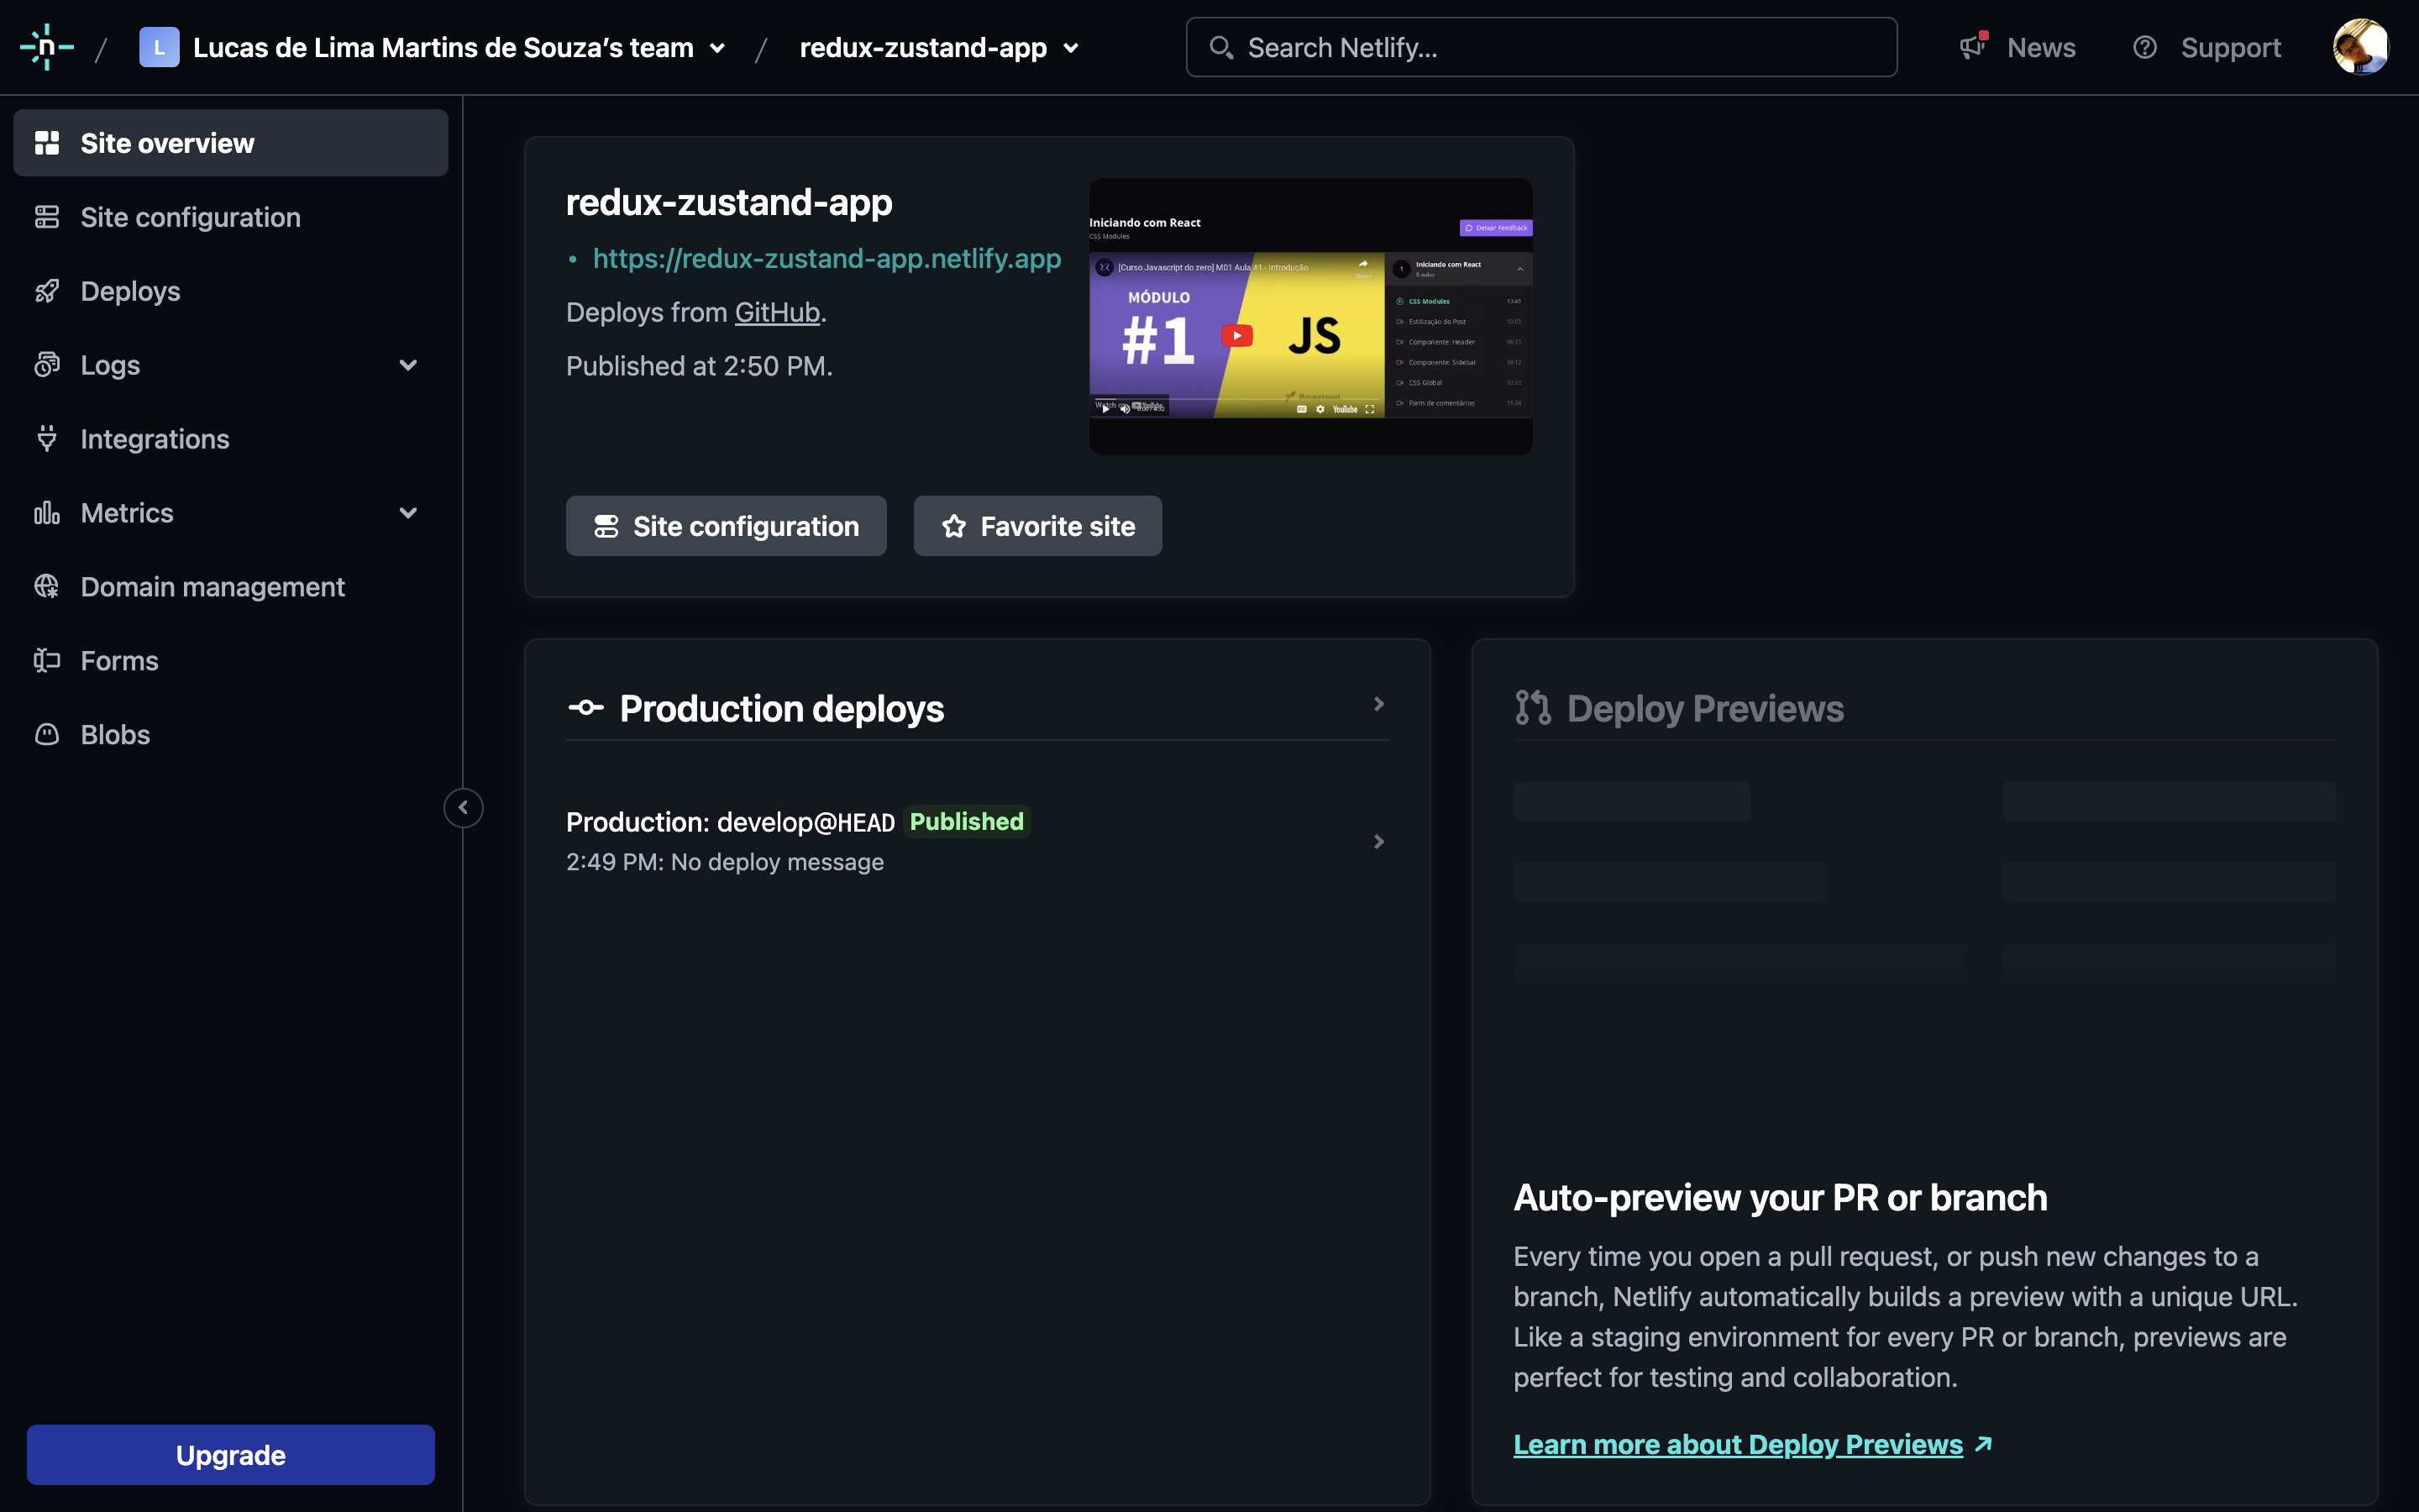Image resolution: width=2419 pixels, height=1512 pixels.
Task: Click the Favorite site button
Action: point(1038,524)
